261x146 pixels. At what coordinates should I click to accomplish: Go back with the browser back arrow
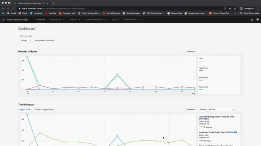(x=3, y=8)
